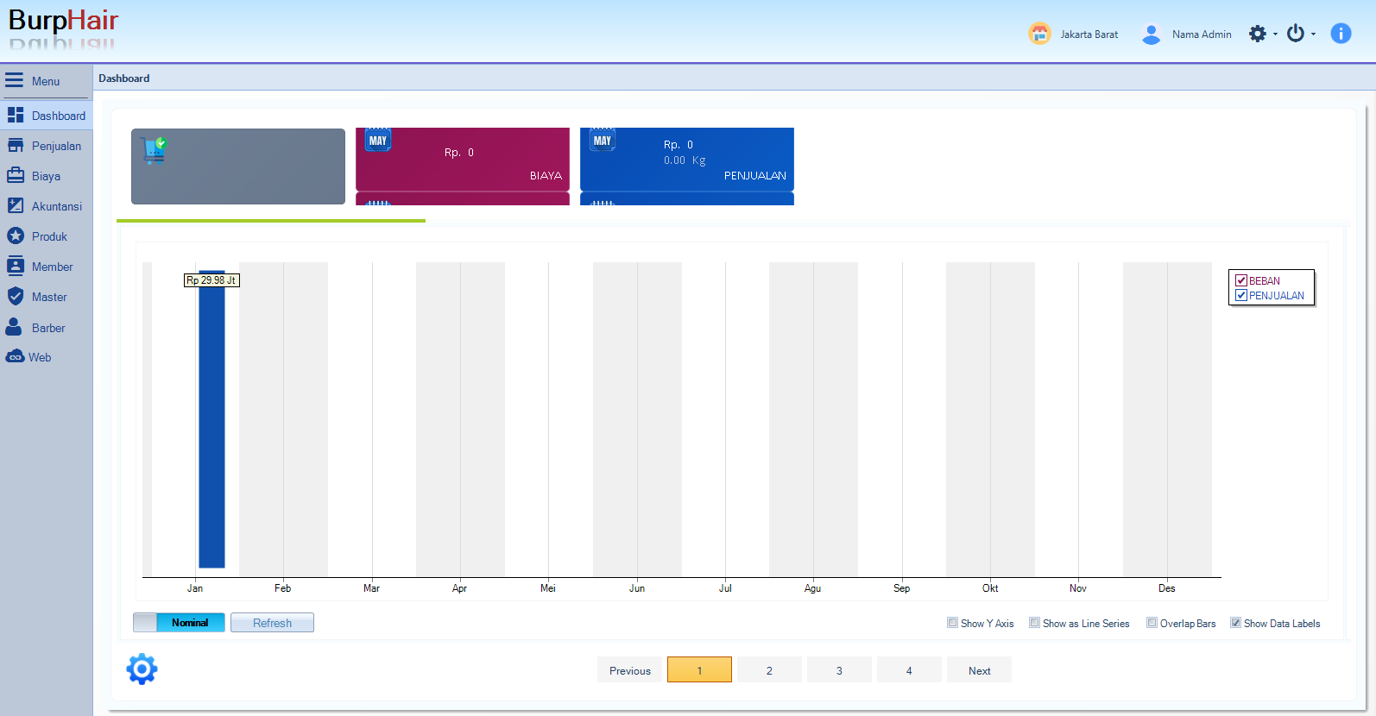Click the Master shield icon
This screenshot has height=716, width=1376.
[x=16, y=297]
